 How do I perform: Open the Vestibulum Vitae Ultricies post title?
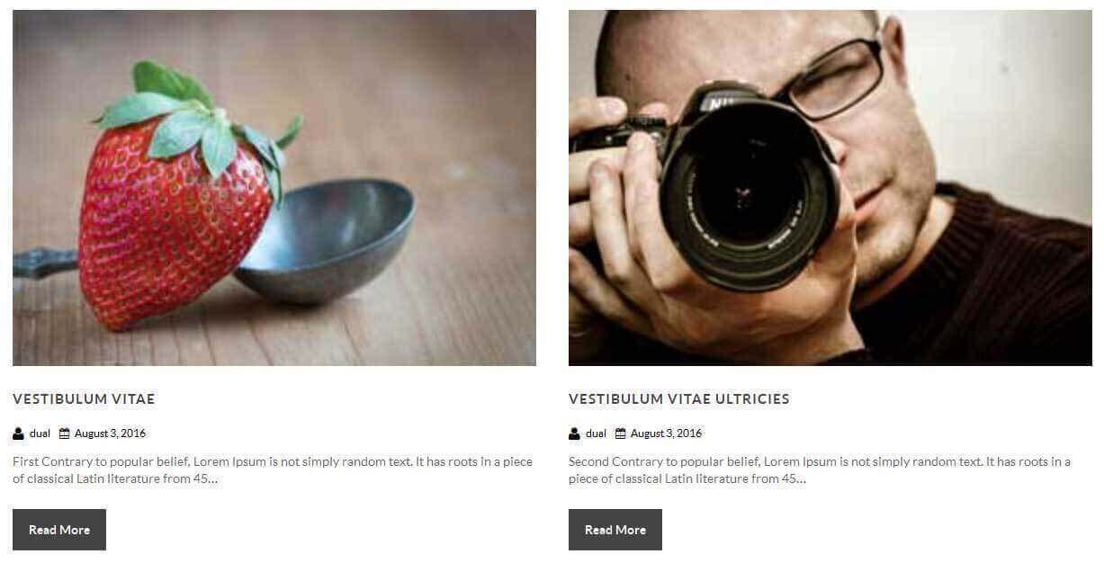pos(679,398)
